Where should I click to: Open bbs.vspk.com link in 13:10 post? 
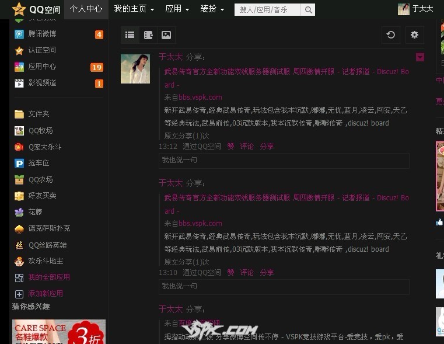pyautogui.click(x=200, y=224)
